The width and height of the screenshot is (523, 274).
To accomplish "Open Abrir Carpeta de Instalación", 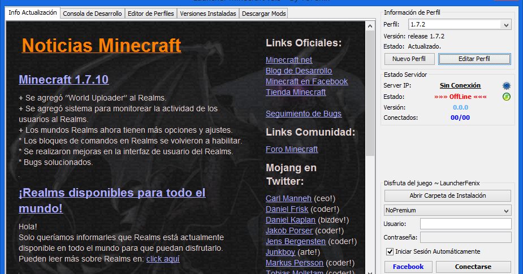I will [x=448, y=195].
